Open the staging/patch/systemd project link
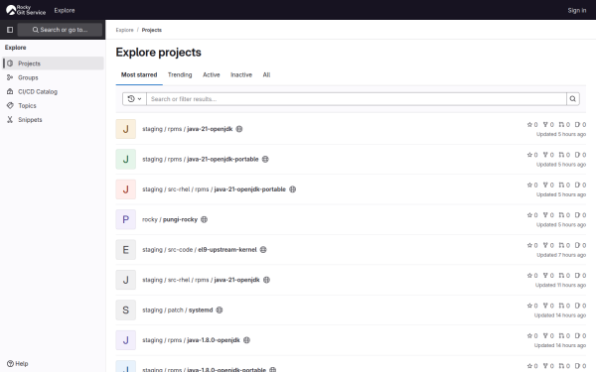The width and height of the screenshot is (596, 372). point(178,310)
